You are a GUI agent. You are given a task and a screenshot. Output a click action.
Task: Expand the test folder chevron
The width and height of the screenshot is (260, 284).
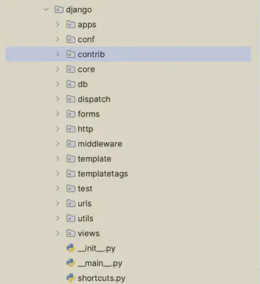58,188
